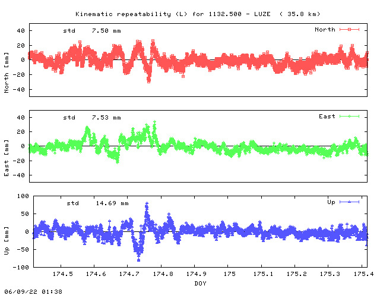Click the 'Up [mm]' y-axis label

pyautogui.click(x=7, y=241)
